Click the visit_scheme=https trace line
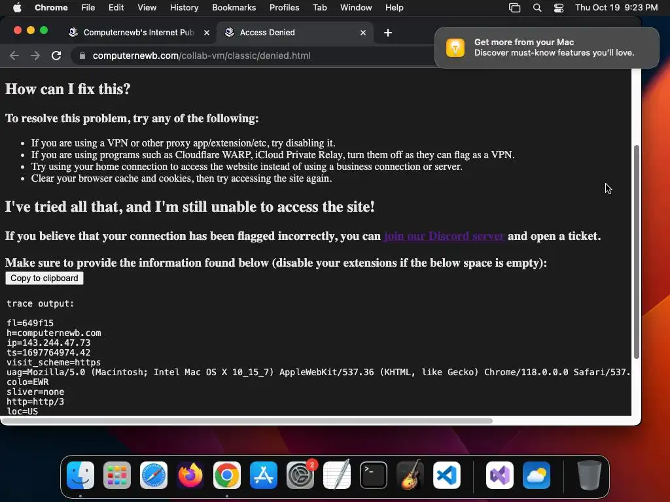 point(54,362)
